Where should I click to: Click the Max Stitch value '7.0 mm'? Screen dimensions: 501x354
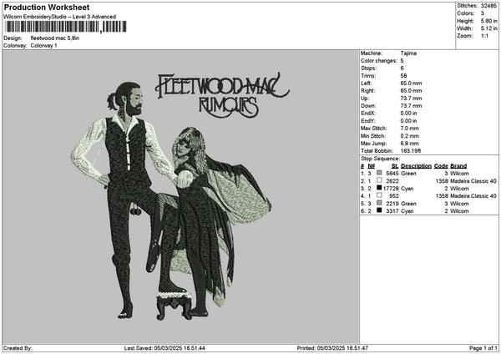coord(410,129)
